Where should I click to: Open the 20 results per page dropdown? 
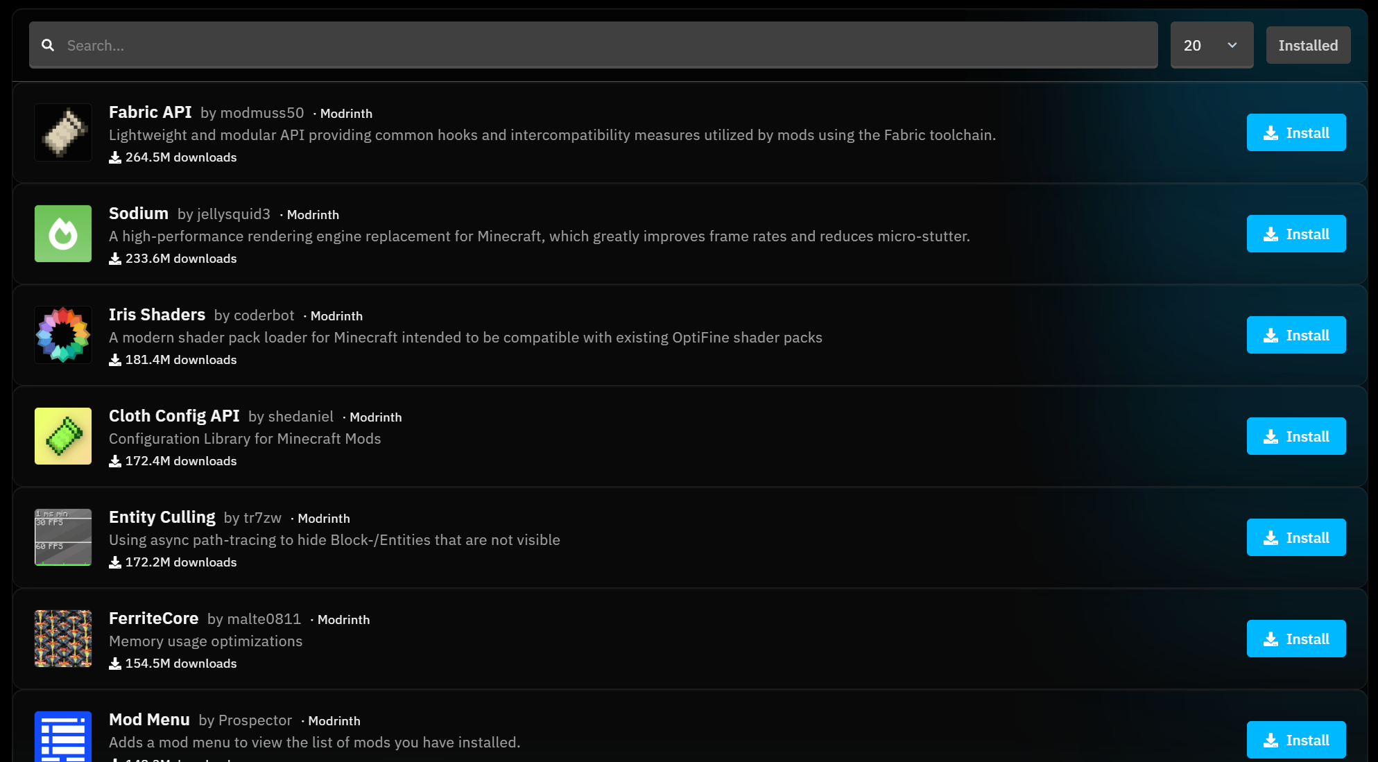(1212, 45)
